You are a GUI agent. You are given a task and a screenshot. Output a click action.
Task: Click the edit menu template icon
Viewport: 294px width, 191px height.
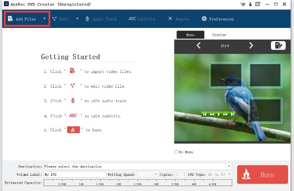click(x=278, y=46)
